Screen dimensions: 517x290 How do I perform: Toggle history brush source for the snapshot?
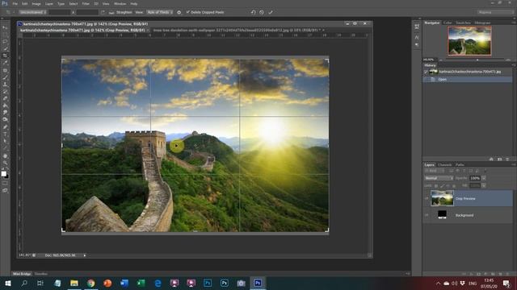pos(426,72)
